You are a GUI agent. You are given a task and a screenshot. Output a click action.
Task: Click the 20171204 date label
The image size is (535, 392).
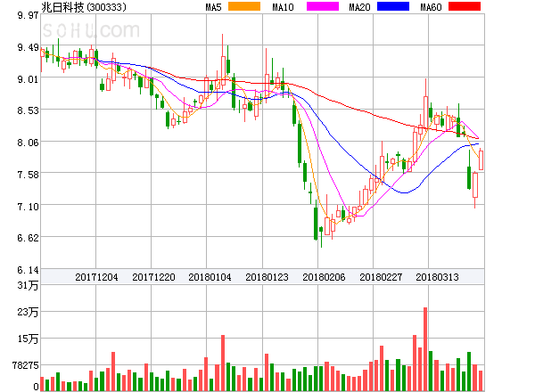pos(96,277)
